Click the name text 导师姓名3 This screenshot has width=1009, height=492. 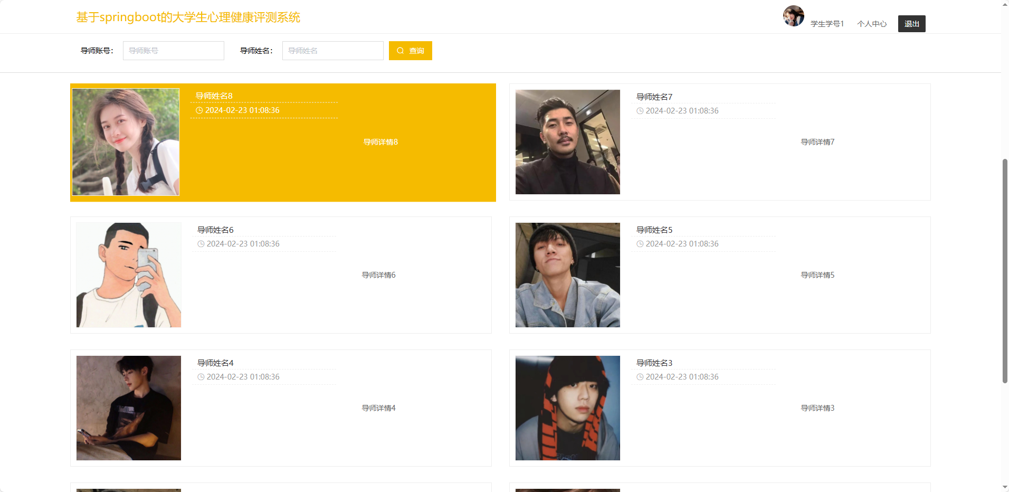pos(654,363)
